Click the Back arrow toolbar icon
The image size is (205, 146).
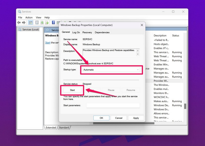click(19, 23)
